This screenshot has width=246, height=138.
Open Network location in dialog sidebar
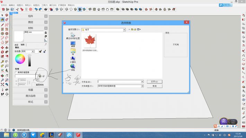[x=73, y=67]
